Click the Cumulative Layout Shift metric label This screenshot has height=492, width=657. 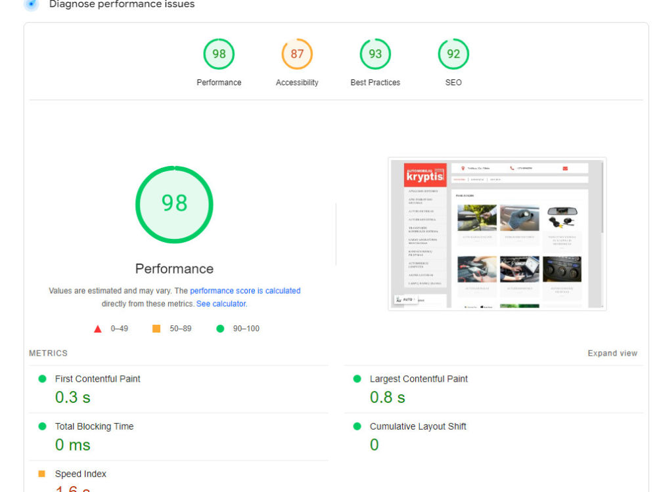pos(418,426)
